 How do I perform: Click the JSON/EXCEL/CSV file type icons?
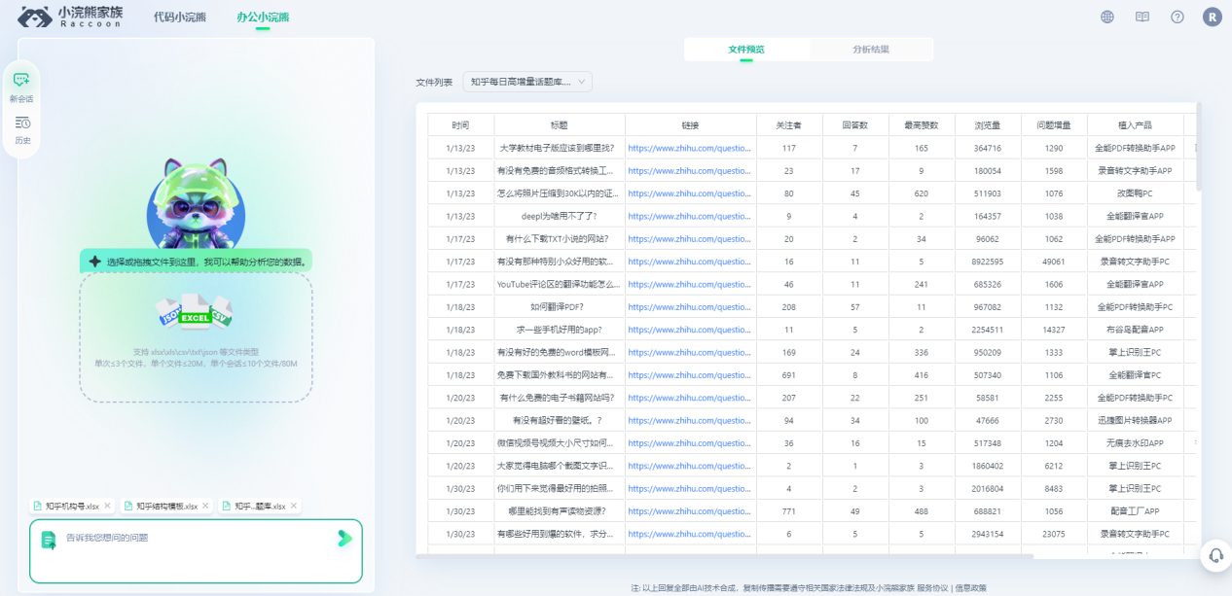tap(195, 313)
